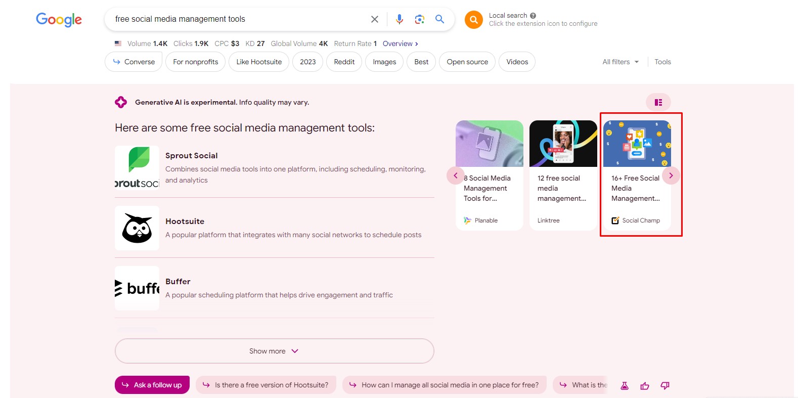Click the Hootsuite heading
This screenshot has width=798, height=398.
pyautogui.click(x=185, y=222)
